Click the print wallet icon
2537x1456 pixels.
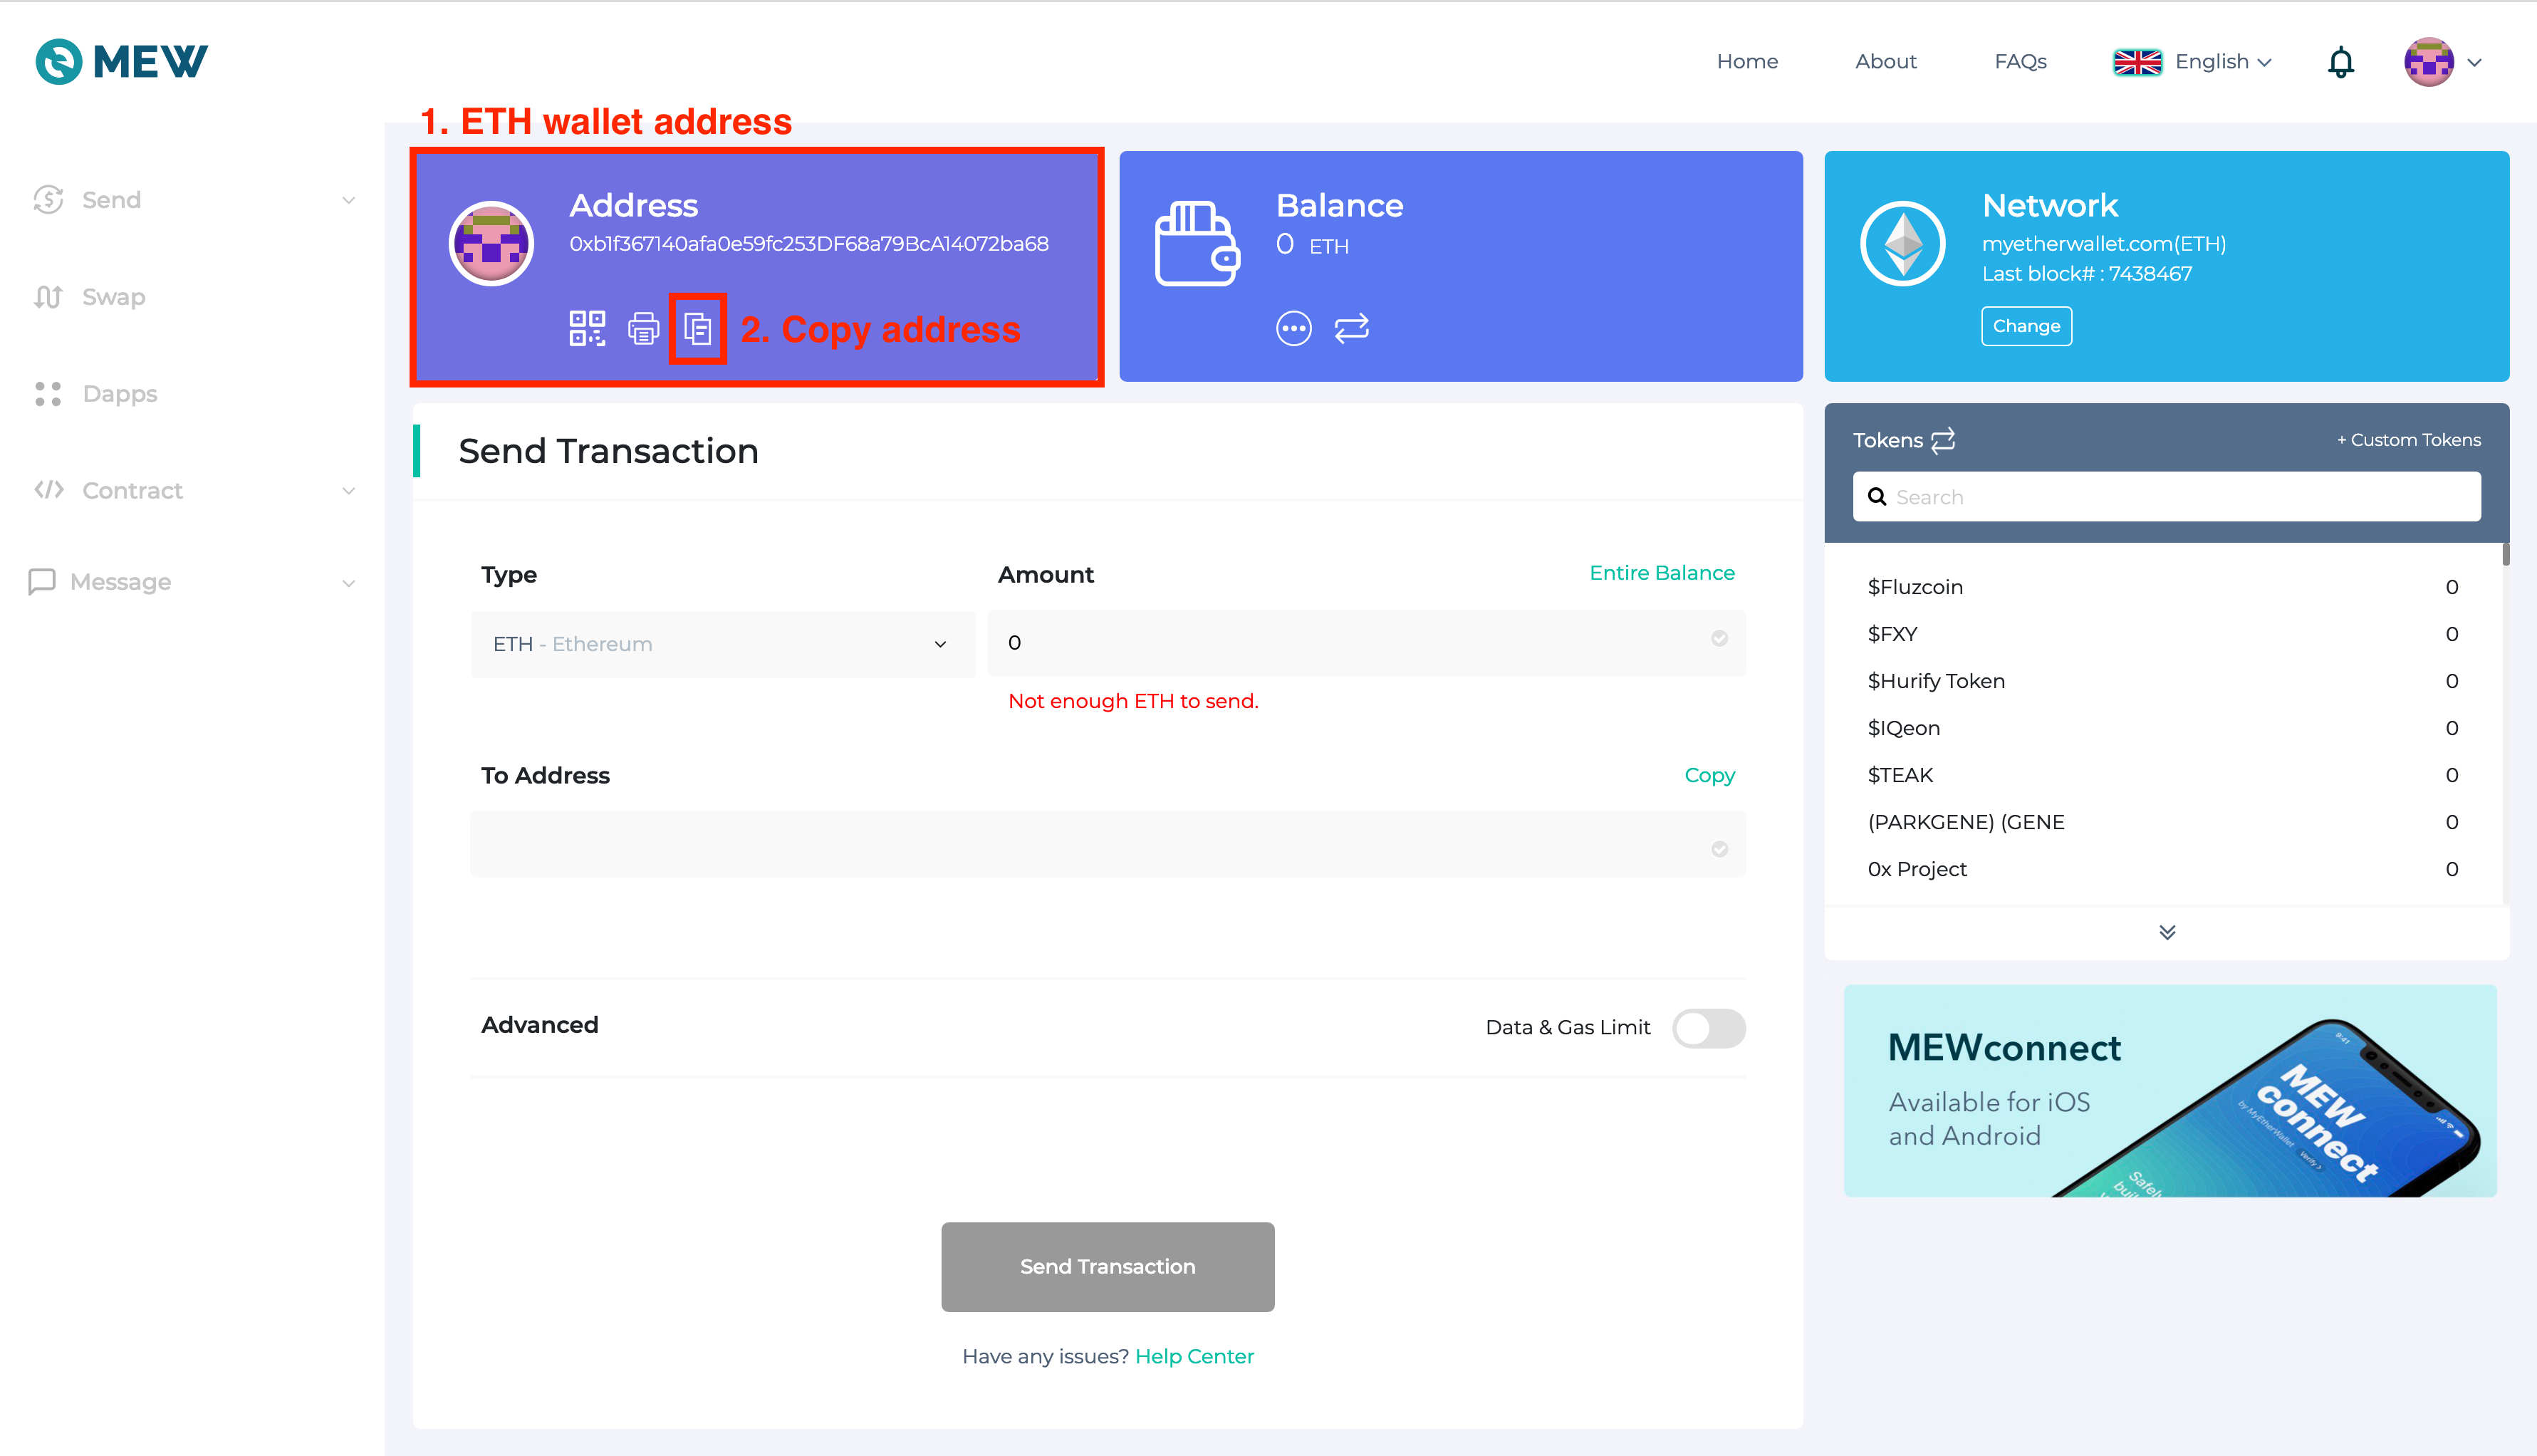coord(642,328)
